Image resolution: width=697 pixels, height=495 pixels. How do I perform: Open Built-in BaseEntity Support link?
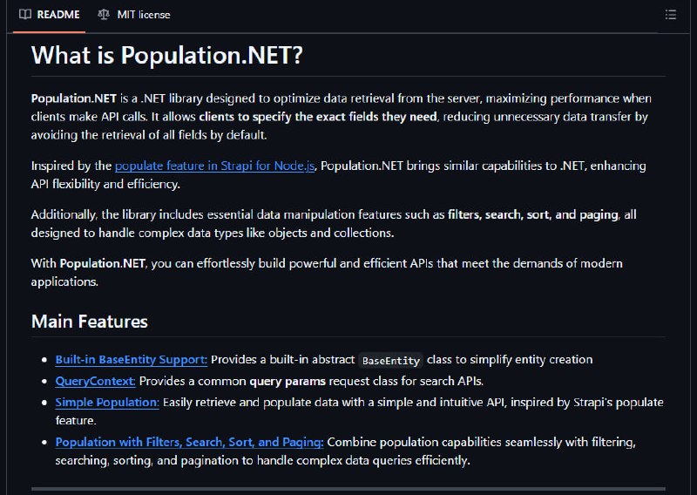coord(132,359)
